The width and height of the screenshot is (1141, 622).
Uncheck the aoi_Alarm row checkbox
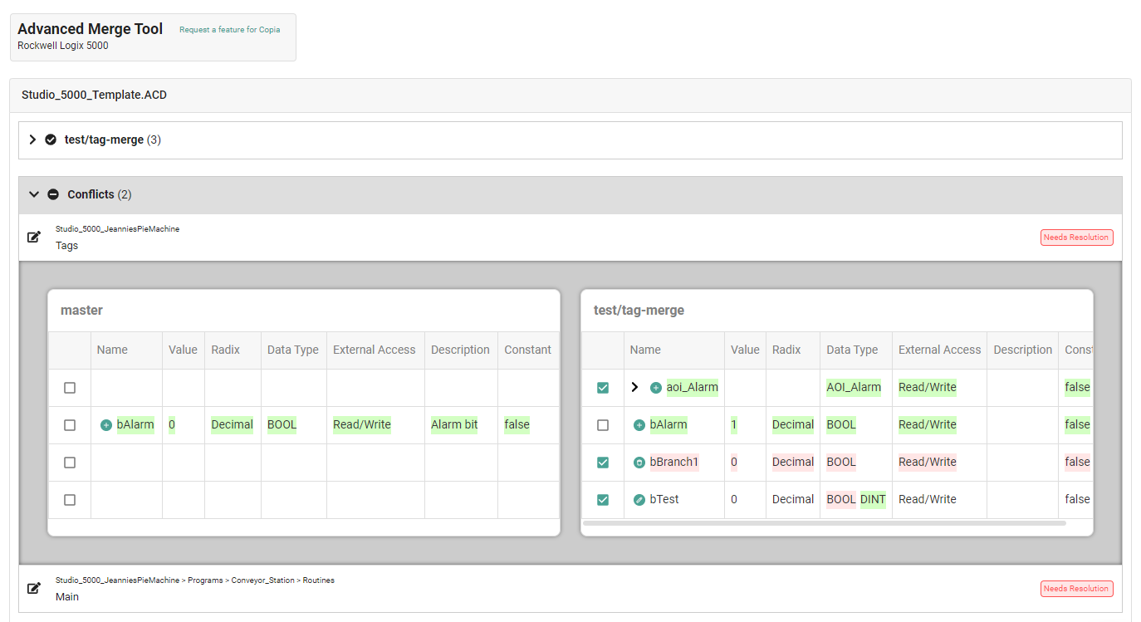pyautogui.click(x=603, y=388)
